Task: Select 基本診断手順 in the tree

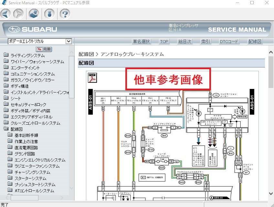Action: 26,135
